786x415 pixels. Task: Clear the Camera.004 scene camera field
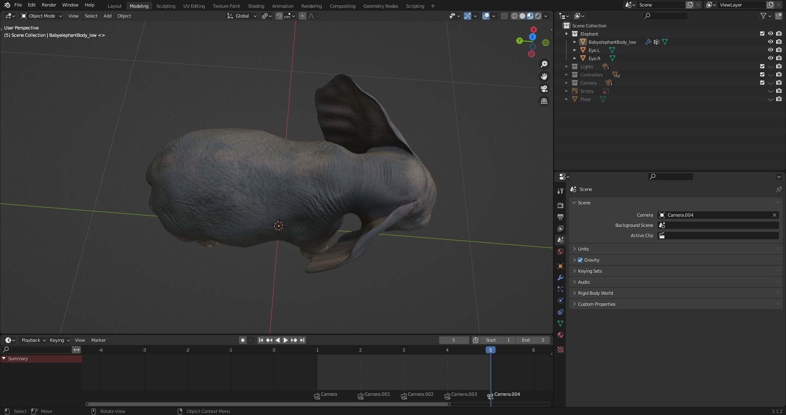775,215
